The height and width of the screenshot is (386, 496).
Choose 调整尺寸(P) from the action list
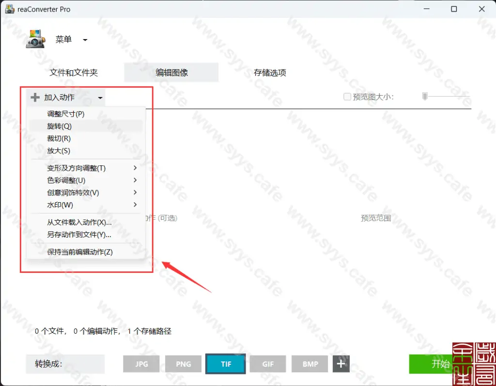(65, 114)
